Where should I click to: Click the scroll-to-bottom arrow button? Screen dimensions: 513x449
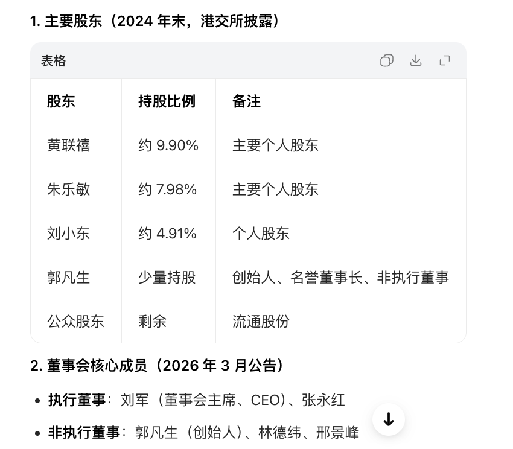pyautogui.click(x=389, y=419)
